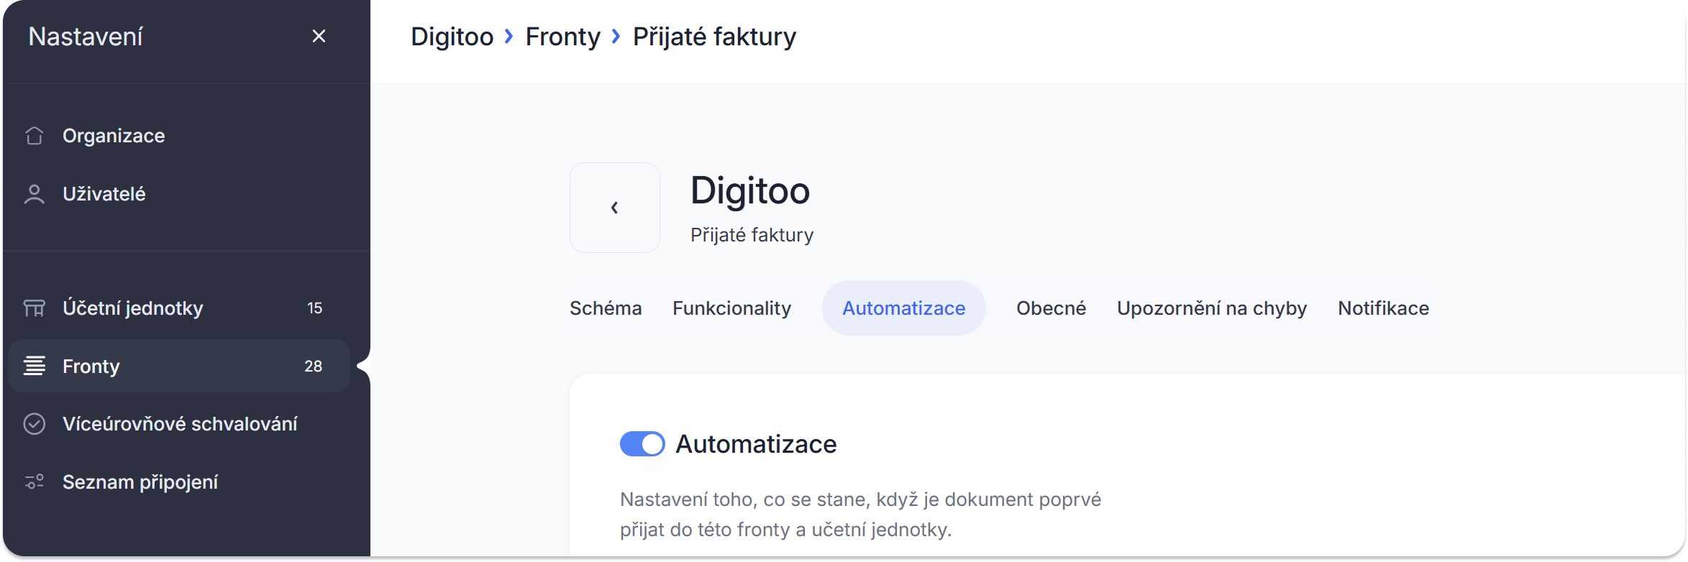Select the Automatizace tab
The image size is (1688, 562).
(903, 308)
